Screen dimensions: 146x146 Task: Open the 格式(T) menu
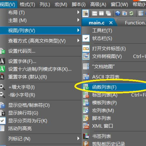click(27, 4)
